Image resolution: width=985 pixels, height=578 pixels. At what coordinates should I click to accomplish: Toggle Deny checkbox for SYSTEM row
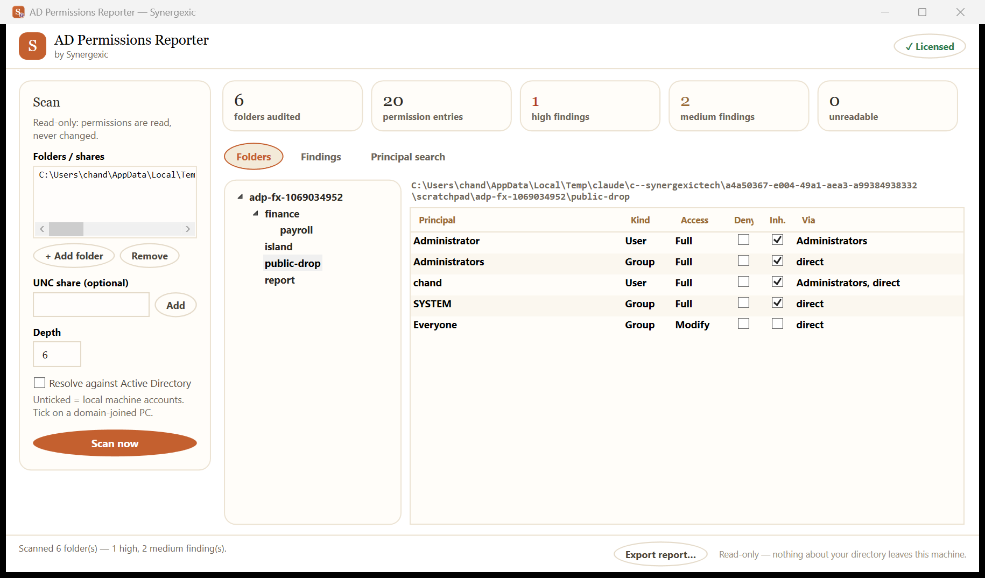[x=743, y=303]
